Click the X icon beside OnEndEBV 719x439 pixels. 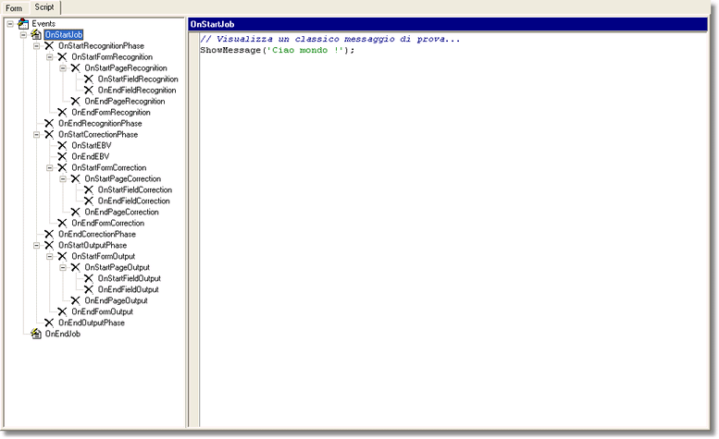point(62,156)
